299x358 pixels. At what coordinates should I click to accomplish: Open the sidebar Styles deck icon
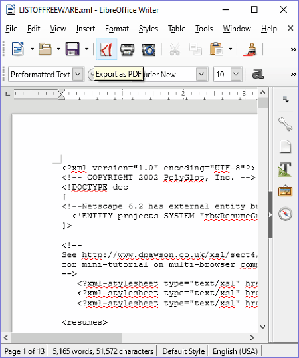[285, 169]
